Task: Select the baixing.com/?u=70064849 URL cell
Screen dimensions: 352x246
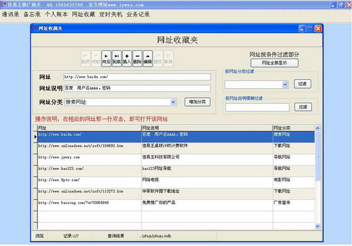Action: [x=90, y=205]
